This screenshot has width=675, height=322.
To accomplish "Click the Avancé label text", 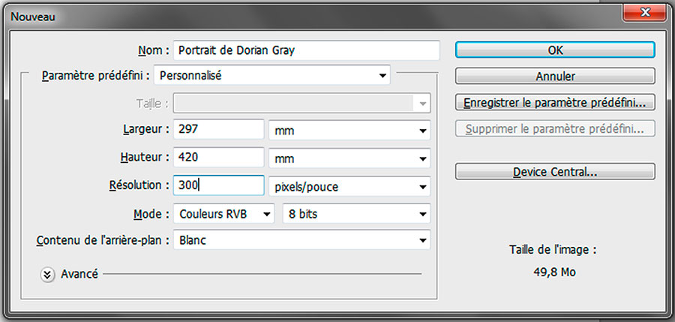I will (79, 274).
